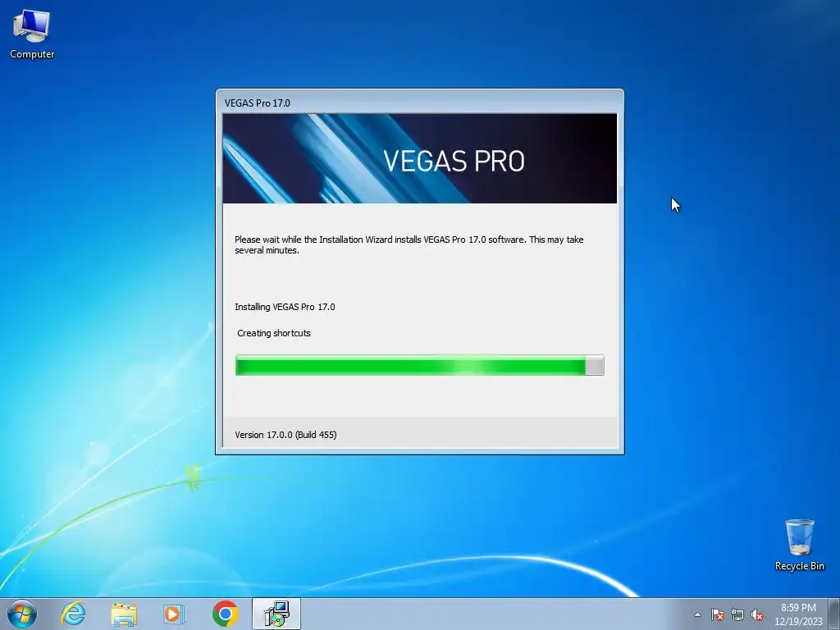This screenshot has height=630, width=840.
Task: Open the network tray icon
Action: (737, 614)
